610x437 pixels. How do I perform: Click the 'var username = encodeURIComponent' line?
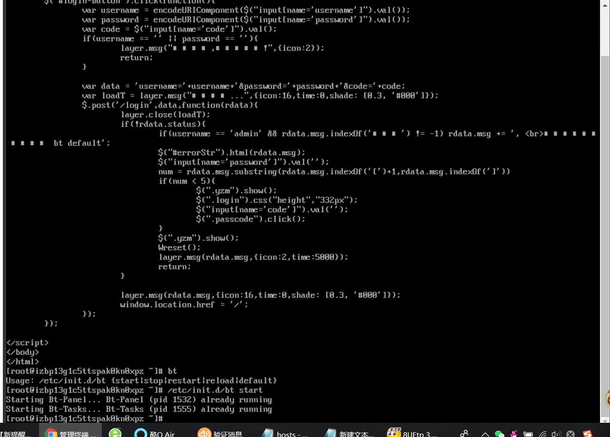246,10
